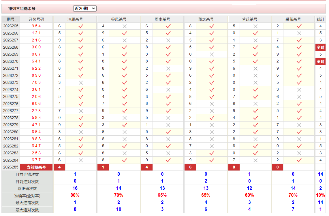Click 鸿雁 accuracy value 80%
Image resolution: width=329 pixels, height=216 pixels.
(75, 195)
